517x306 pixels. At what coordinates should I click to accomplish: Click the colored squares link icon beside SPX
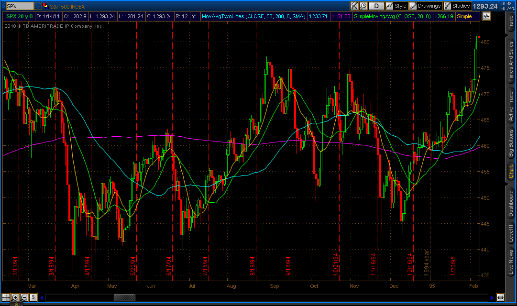pyautogui.click(x=45, y=6)
